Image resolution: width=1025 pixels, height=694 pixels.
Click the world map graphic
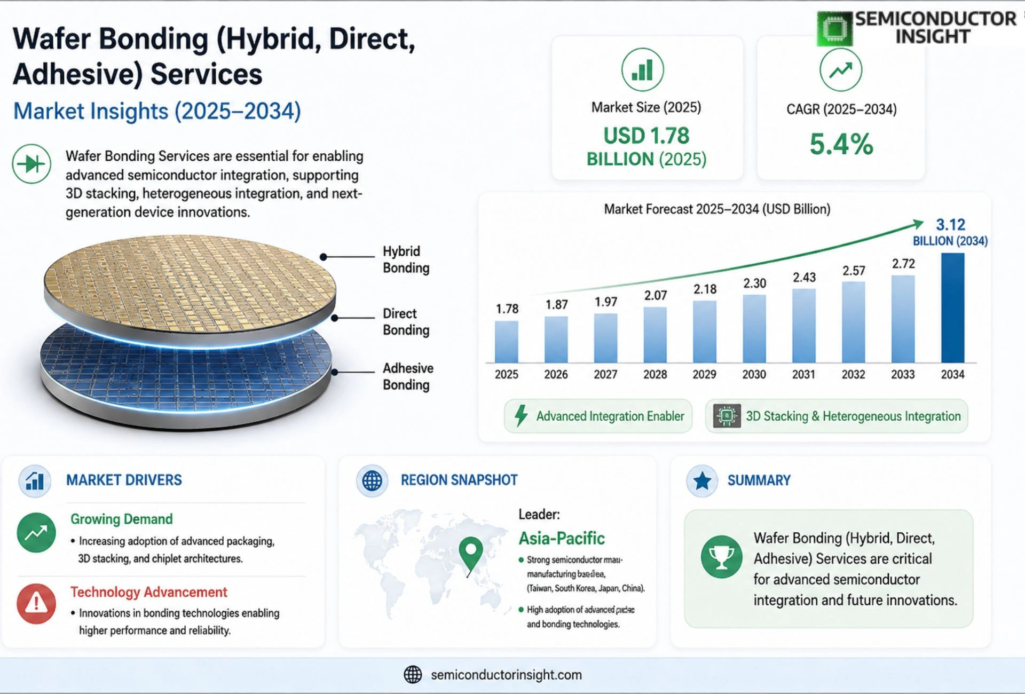[x=431, y=563]
